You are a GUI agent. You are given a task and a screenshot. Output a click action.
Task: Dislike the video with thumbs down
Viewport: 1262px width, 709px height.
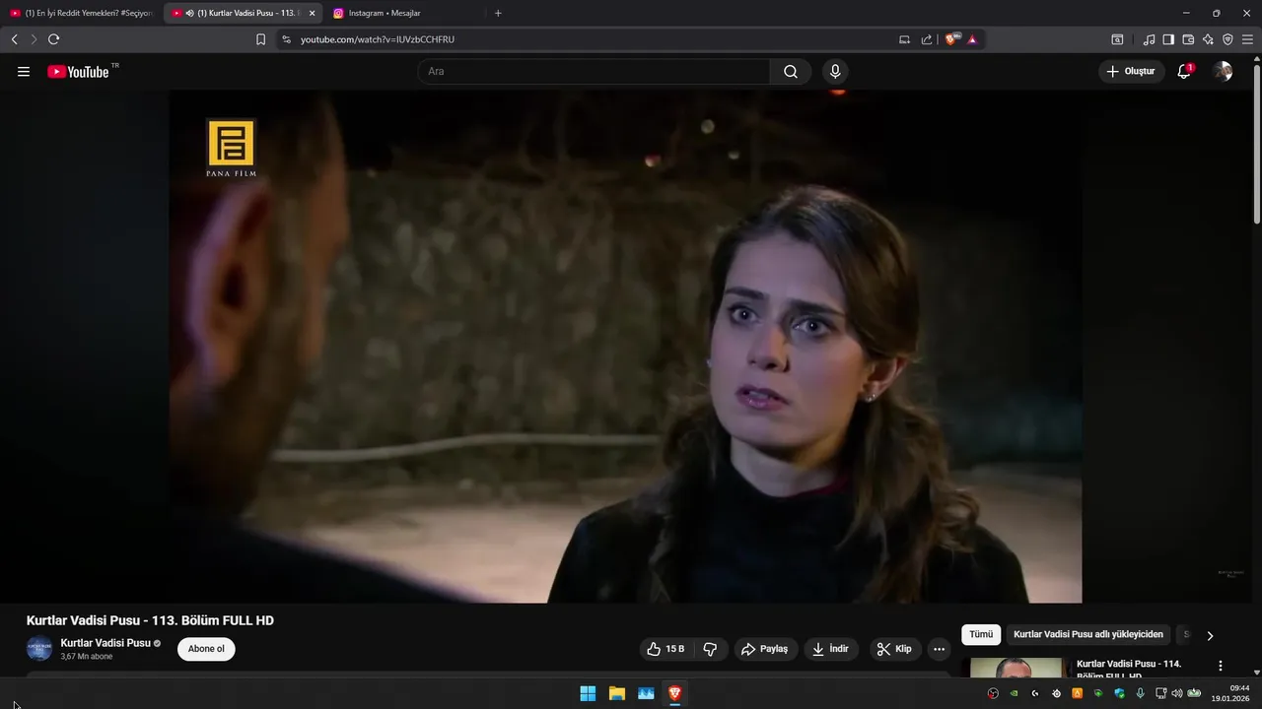point(710,649)
